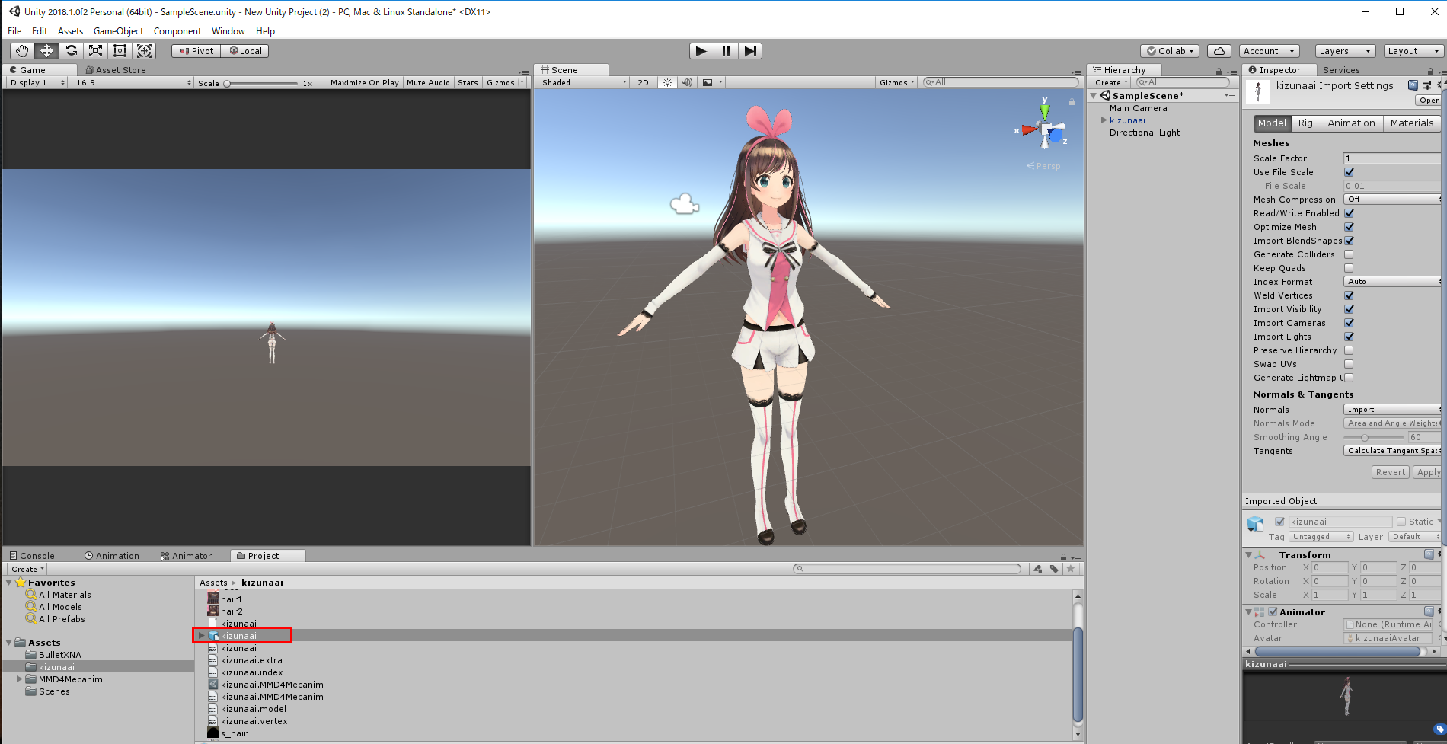The image size is (1447, 744).
Task: Click the Scale Factor input field
Action: click(x=1392, y=158)
